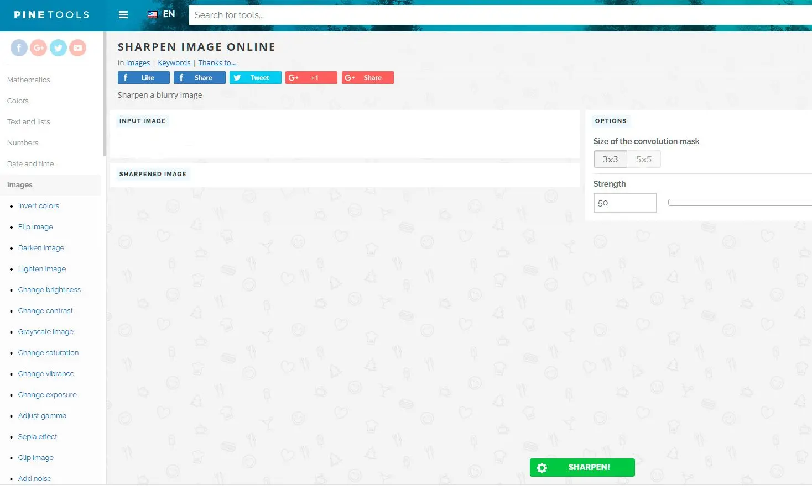Collapse the Images category
Screen dimensions: 812x486
20,185
